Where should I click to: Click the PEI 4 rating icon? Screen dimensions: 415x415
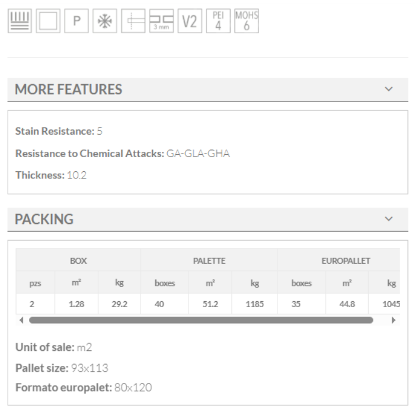point(218,22)
